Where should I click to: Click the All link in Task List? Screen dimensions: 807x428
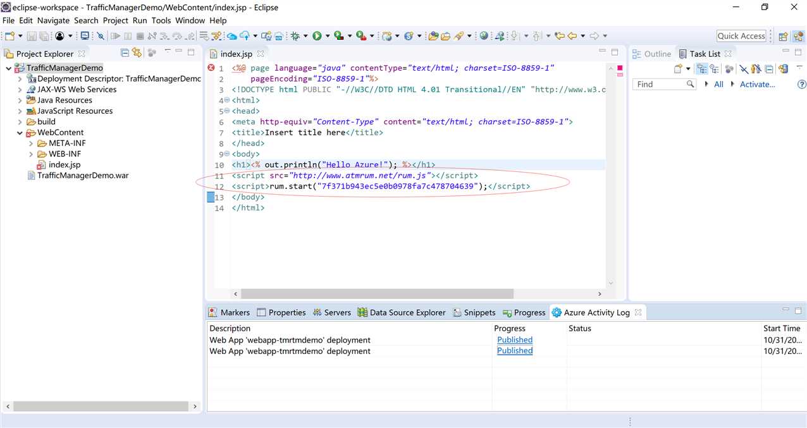pyautogui.click(x=718, y=84)
